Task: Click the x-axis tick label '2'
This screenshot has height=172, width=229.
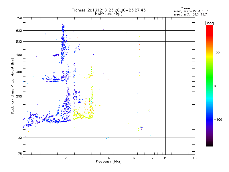Action: (x=66, y=158)
